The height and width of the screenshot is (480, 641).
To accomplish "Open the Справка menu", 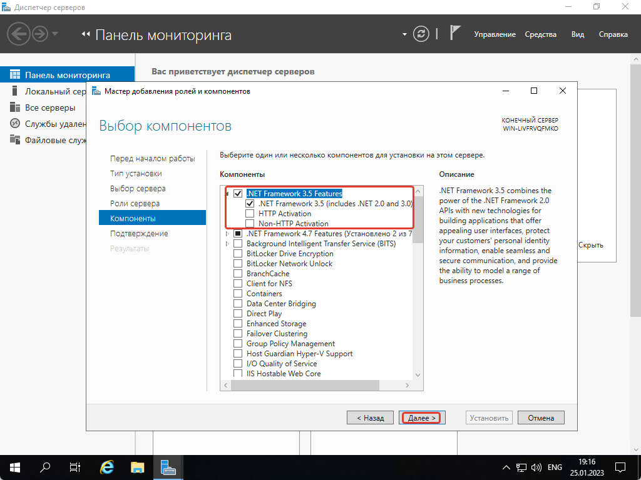I will coord(613,34).
